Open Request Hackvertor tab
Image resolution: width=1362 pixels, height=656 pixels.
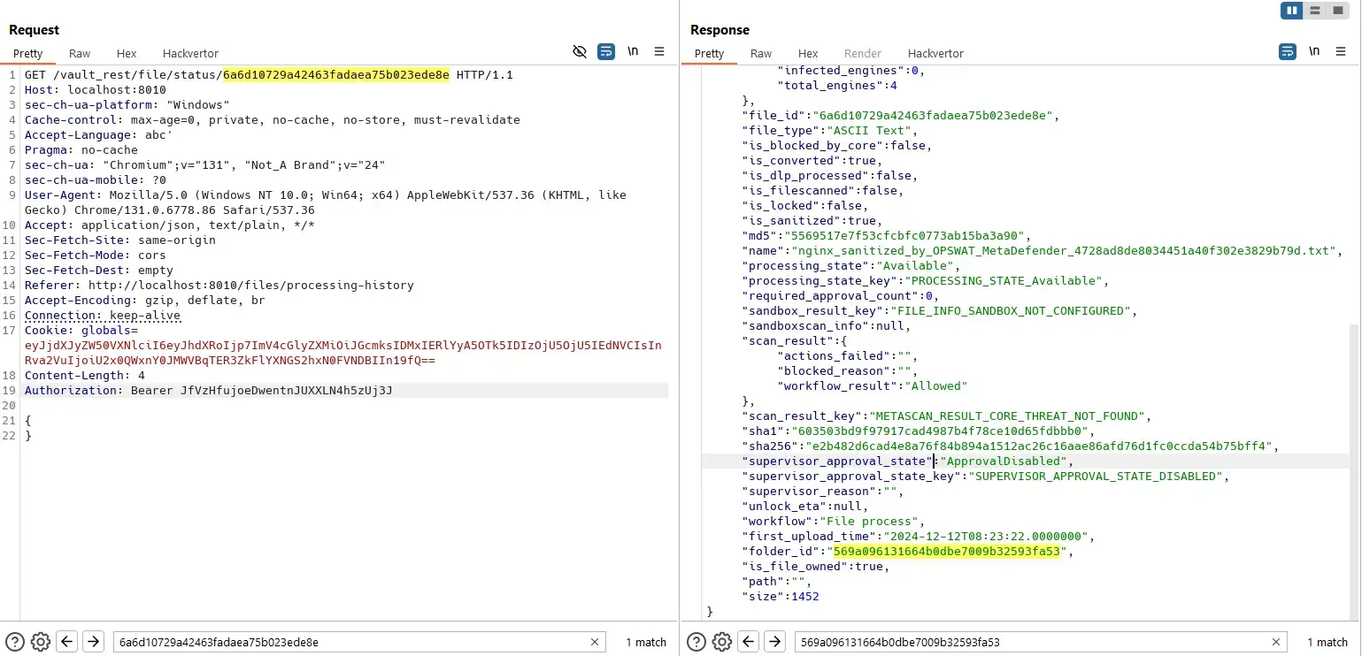190,54
